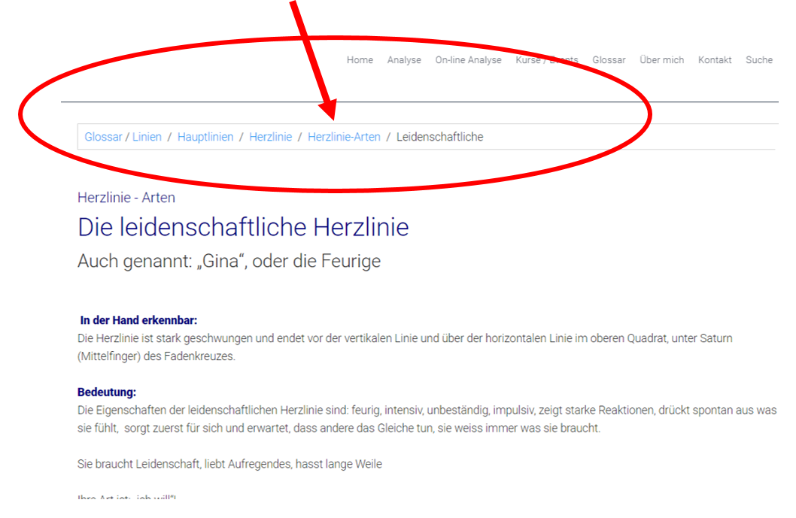Open the Kurse / Events menu item
This screenshot has width=796, height=518.
[x=546, y=60]
